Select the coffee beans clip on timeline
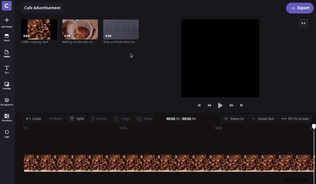This screenshot has height=184, width=316. (169, 163)
